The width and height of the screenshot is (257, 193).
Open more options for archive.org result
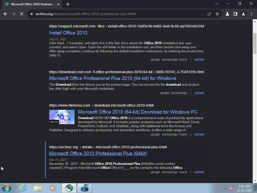tap(191, 172)
